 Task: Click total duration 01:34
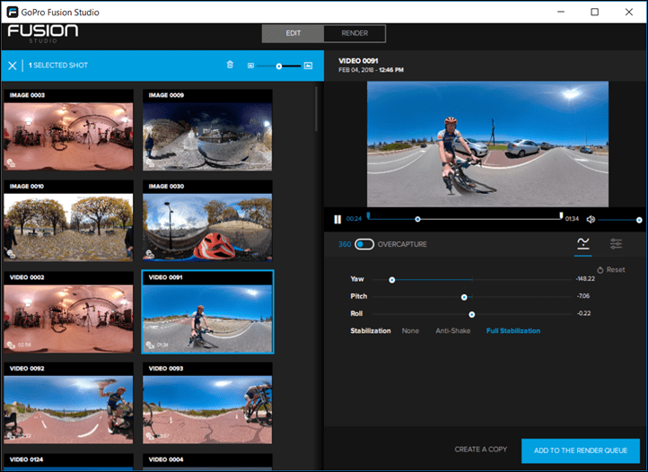coord(572,219)
